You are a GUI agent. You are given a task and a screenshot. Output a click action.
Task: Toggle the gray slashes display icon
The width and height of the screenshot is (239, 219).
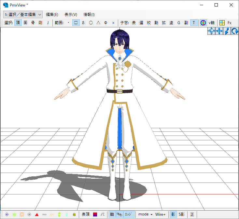44,214
